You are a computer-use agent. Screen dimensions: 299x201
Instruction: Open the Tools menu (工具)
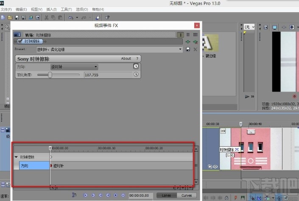[66, 9]
